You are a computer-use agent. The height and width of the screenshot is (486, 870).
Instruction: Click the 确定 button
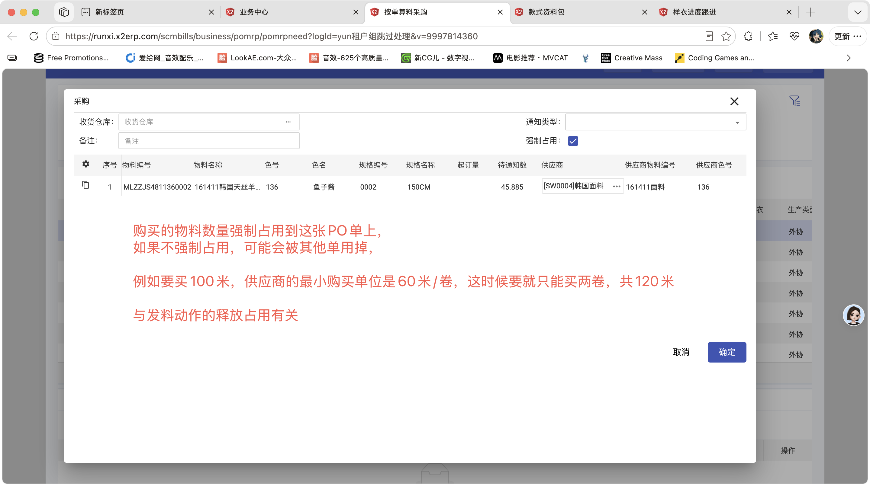tap(727, 352)
